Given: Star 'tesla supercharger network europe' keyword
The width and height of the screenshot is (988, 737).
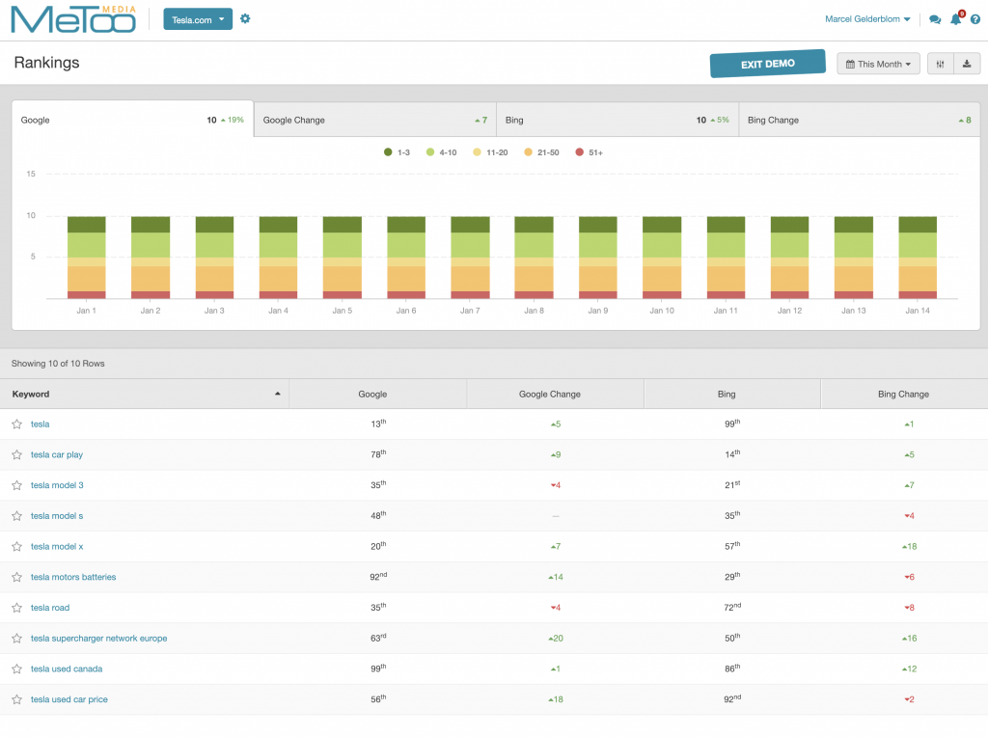Looking at the screenshot, I should click(x=17, y=638).
